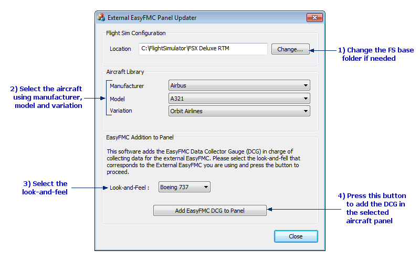Open the Manufacturer dropdown showing Airbus
Viewport: 420px width, 262px height.
(239, 85)
